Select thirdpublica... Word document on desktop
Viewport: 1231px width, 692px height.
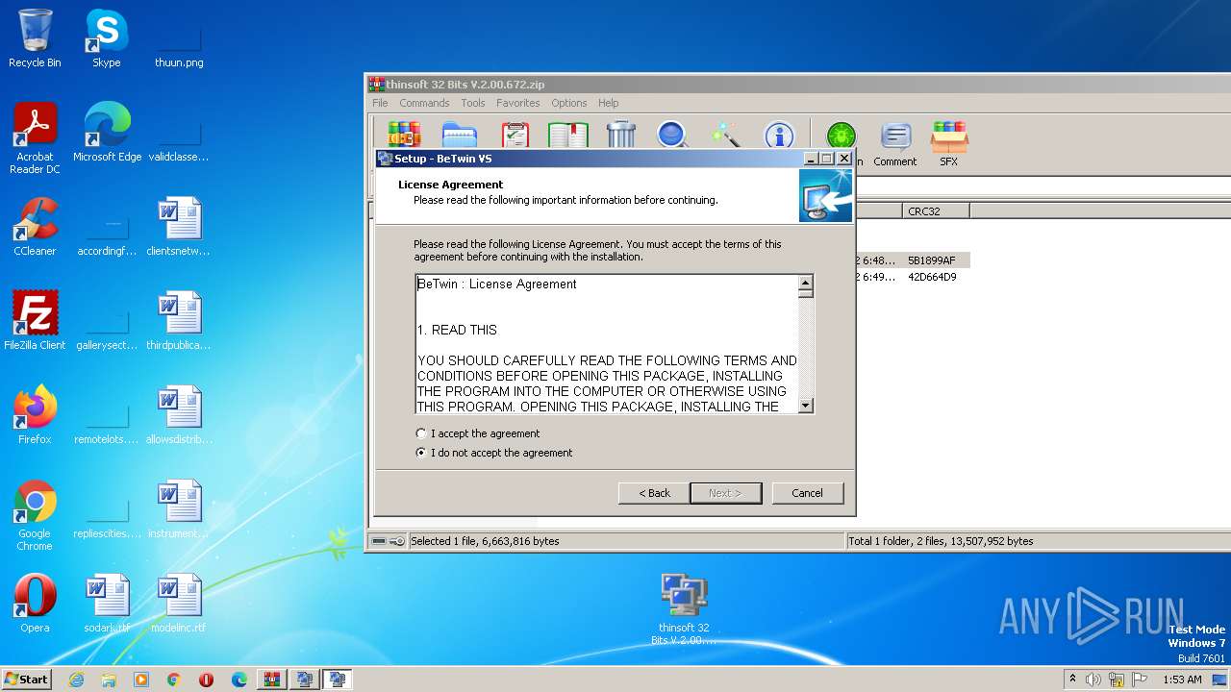pyautogui.click(x=179, y=321)
